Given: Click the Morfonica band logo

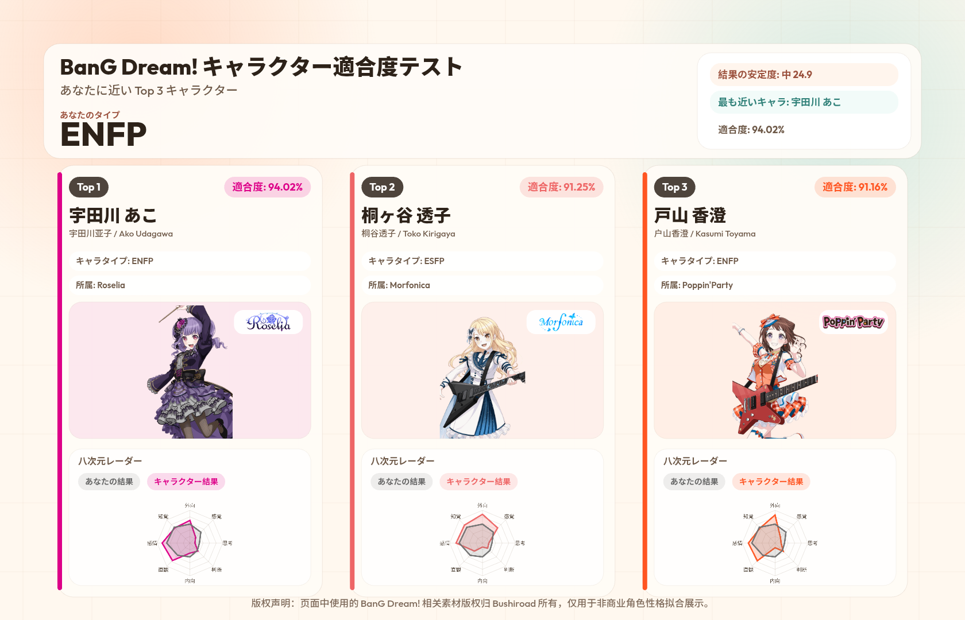Looking at the screenshot, I should (x=561, y=322).
